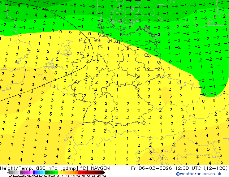Click the Height/Temp. 850 hPa NAVGEM title
Screen dimensions: 229x177
(x=55, y=168)
